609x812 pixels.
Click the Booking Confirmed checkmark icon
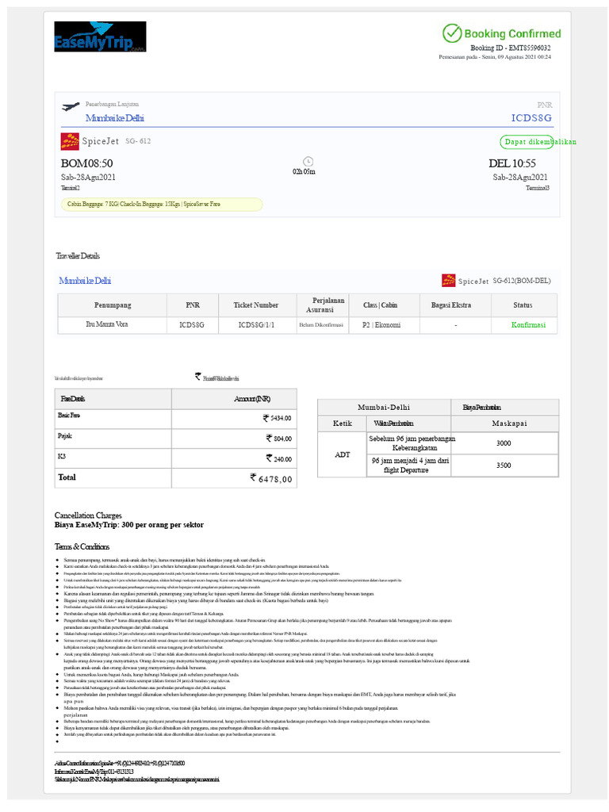[451, 33]
